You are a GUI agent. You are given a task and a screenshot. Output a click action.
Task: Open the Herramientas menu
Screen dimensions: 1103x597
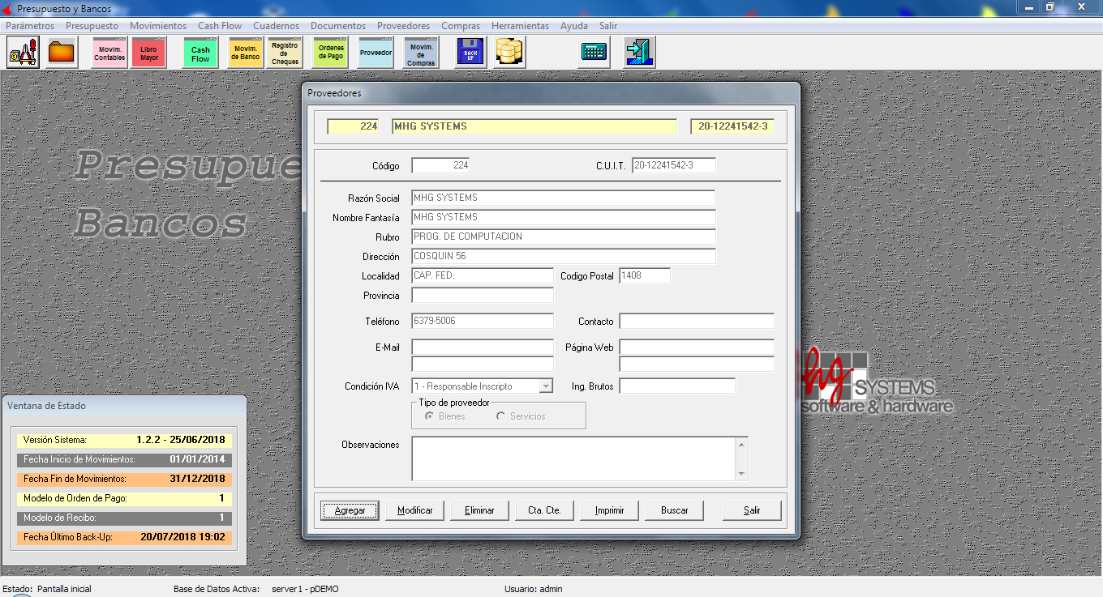click(x=520, y=26)
